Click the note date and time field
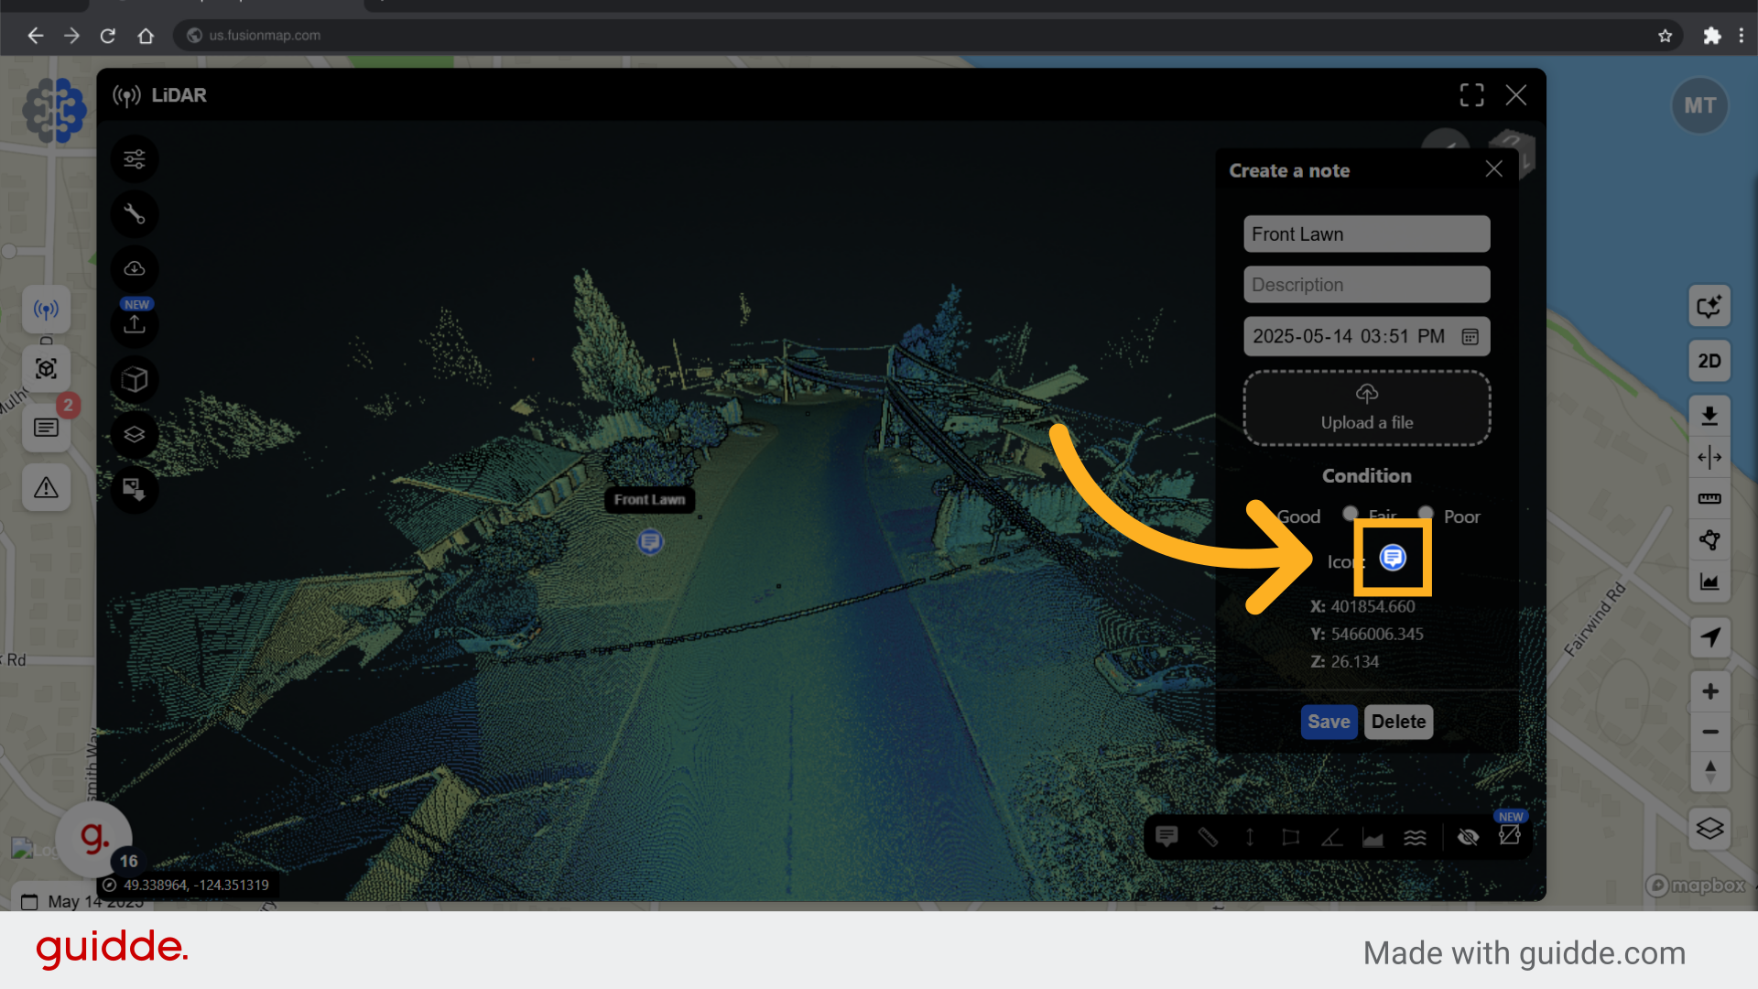This screenshot has height=989, width=1758. (x=1366, y=336)
